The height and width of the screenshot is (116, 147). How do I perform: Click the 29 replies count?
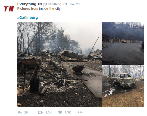[x=26, y=112]
